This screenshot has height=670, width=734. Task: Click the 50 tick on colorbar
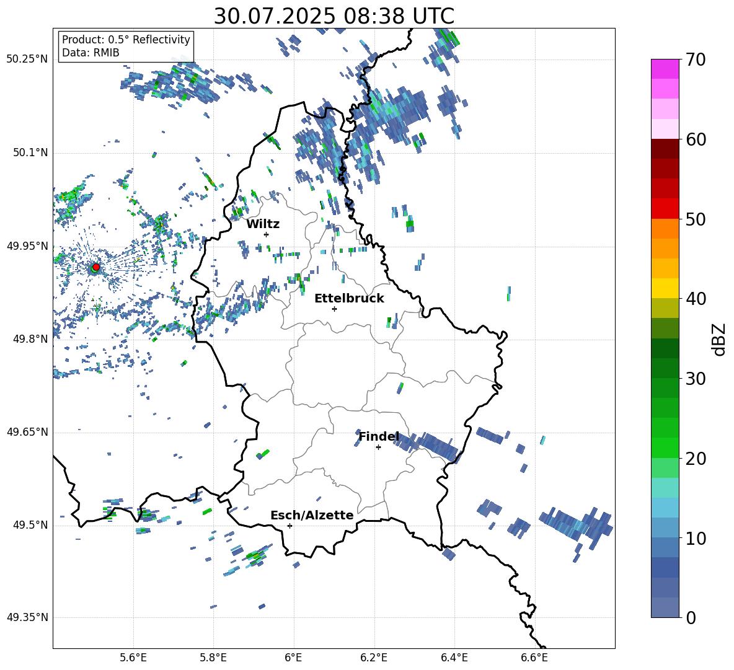(x=696, y=219)
